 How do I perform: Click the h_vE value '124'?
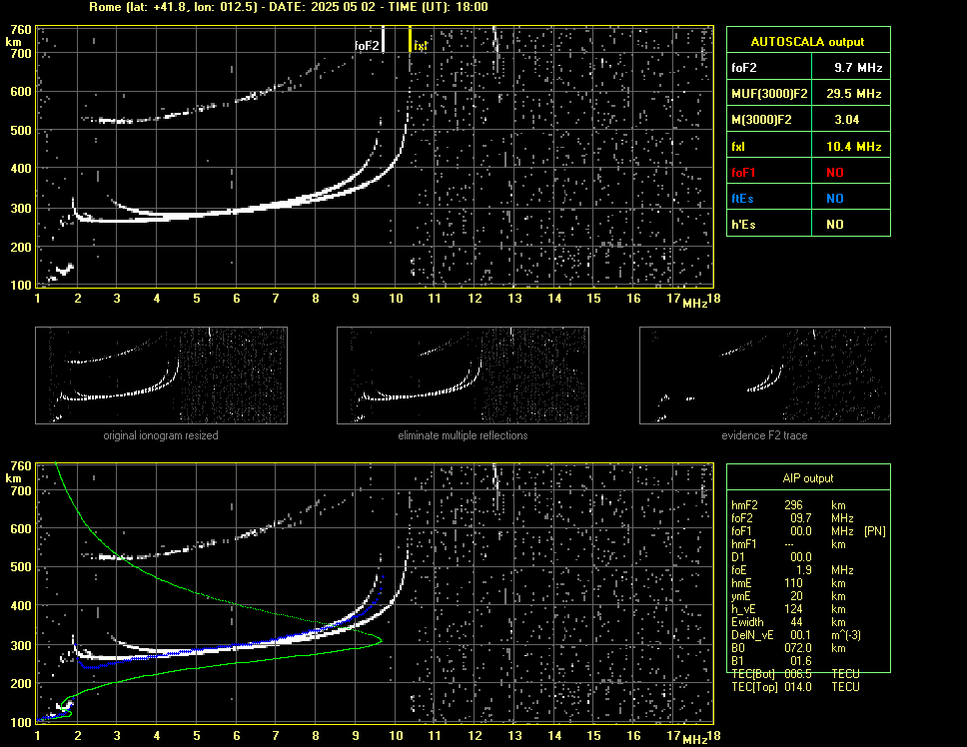point(794,609)
